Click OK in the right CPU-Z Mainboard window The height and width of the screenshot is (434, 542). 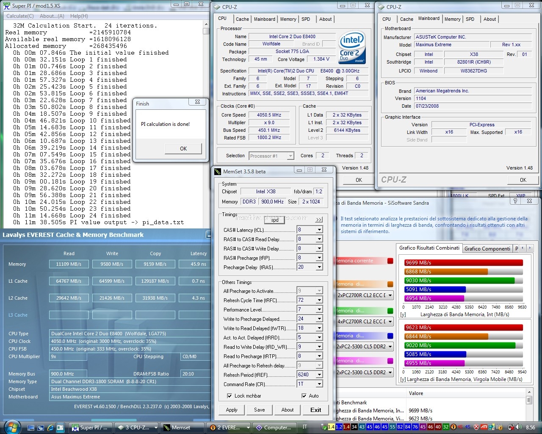523,180
